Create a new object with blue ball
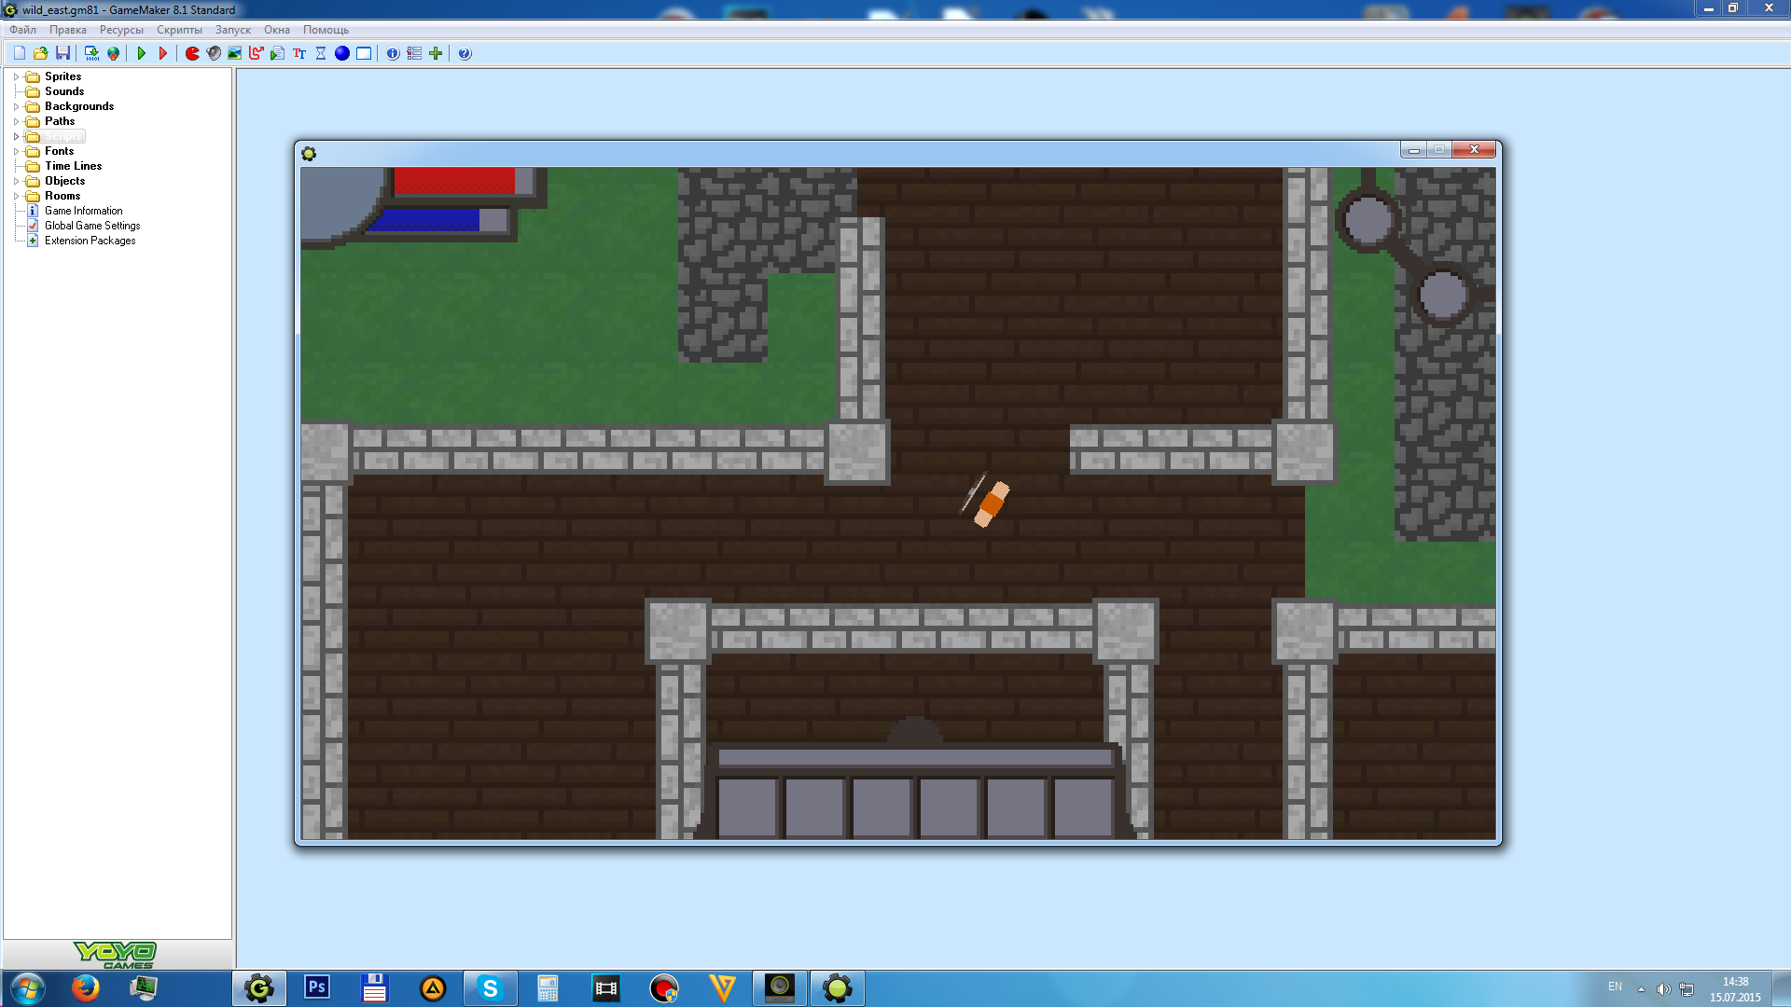Image resolution: width=1791 pixels, height=1007 pixels. coord(342,53)
